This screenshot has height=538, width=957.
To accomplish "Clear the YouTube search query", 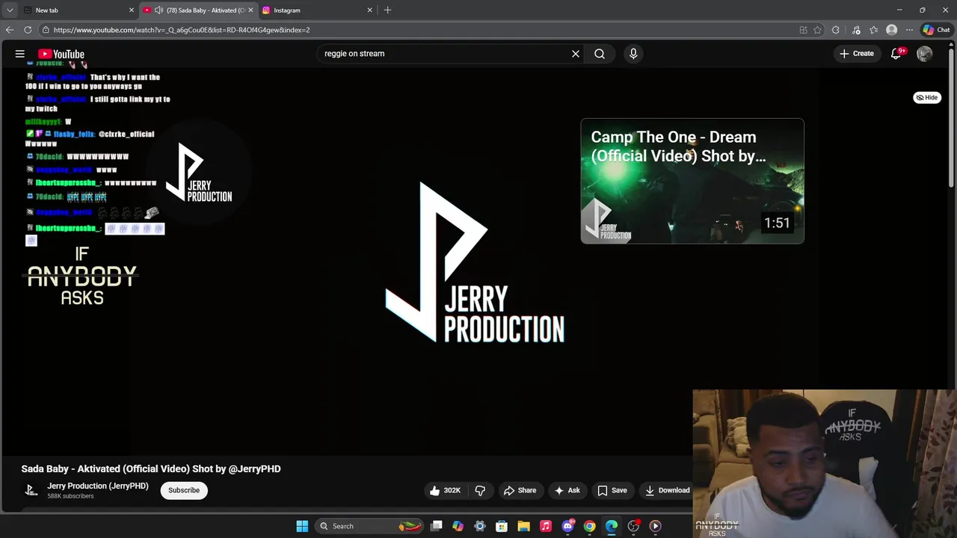I will (576, 54).
